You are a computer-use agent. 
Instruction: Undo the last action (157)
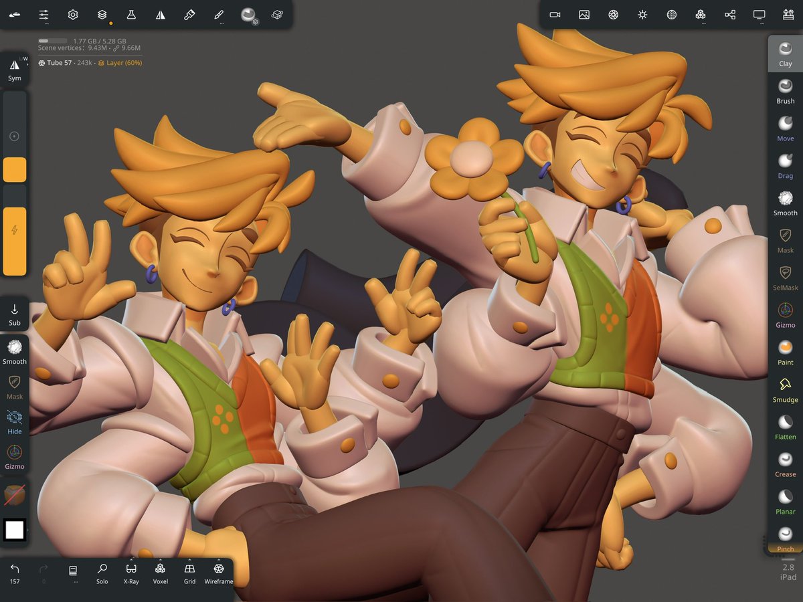[x=14, y=573]
